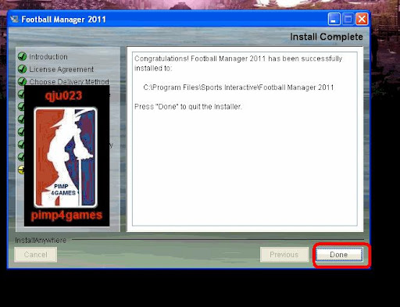Click the installer icon in the title bar

click(15, 20)
